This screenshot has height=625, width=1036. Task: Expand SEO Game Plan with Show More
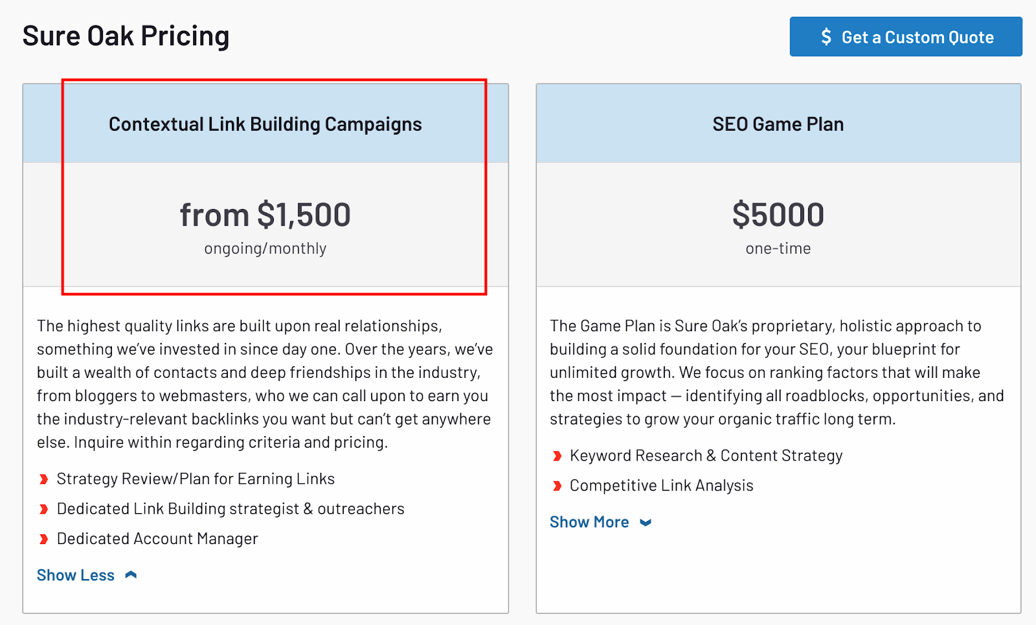click(589, 522)
